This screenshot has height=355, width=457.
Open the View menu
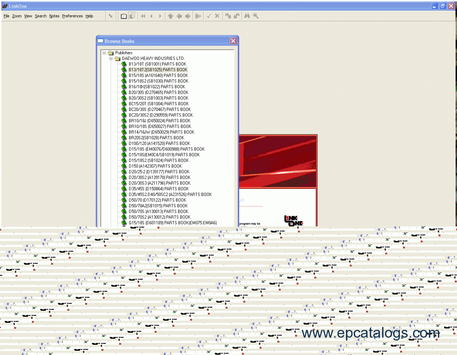click(28, 16)
